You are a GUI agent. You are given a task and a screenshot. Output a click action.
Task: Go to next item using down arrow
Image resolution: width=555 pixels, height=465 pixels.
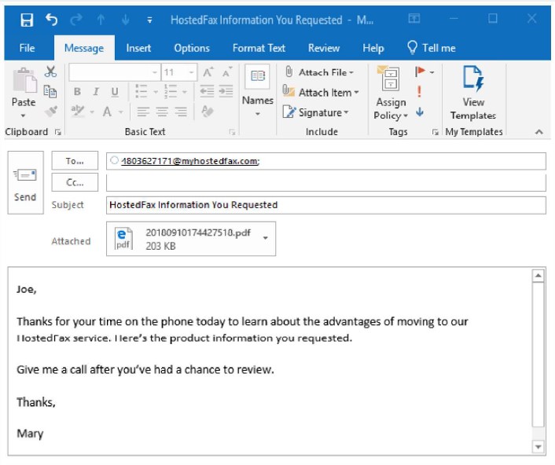click(x=125, y=20)
